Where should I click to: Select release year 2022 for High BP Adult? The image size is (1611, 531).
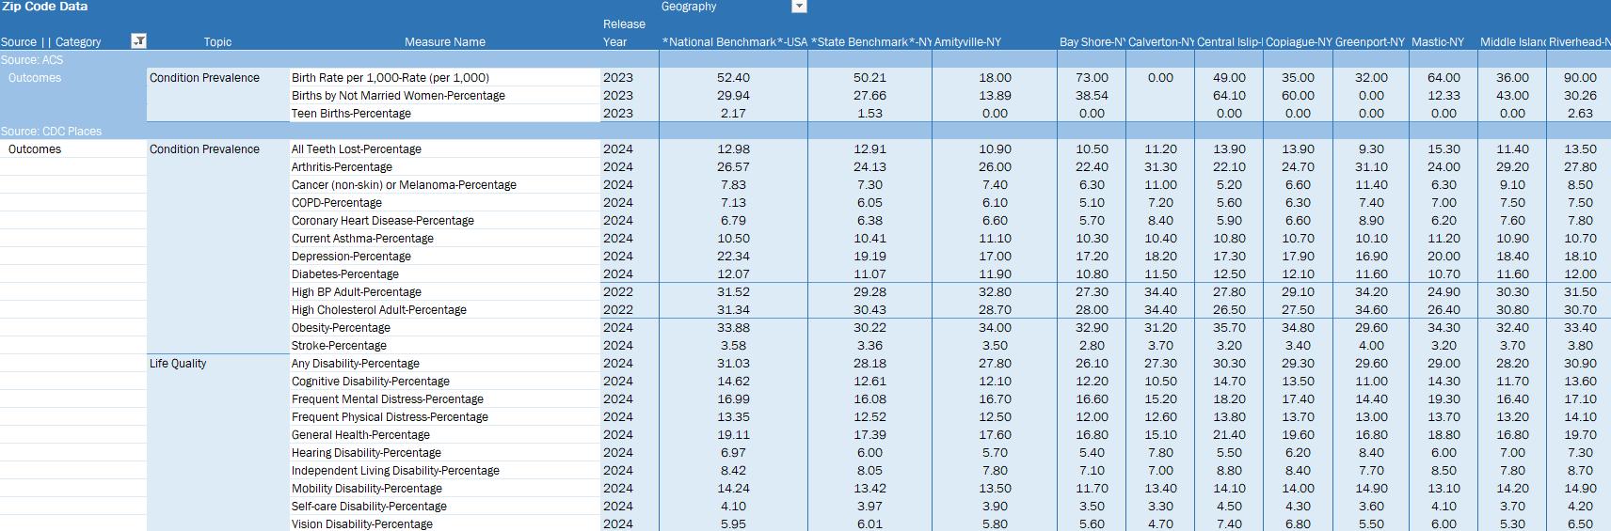click(618, 292)
